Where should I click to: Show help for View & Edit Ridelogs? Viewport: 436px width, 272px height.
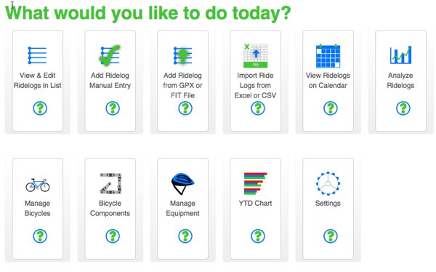[40, 108]
